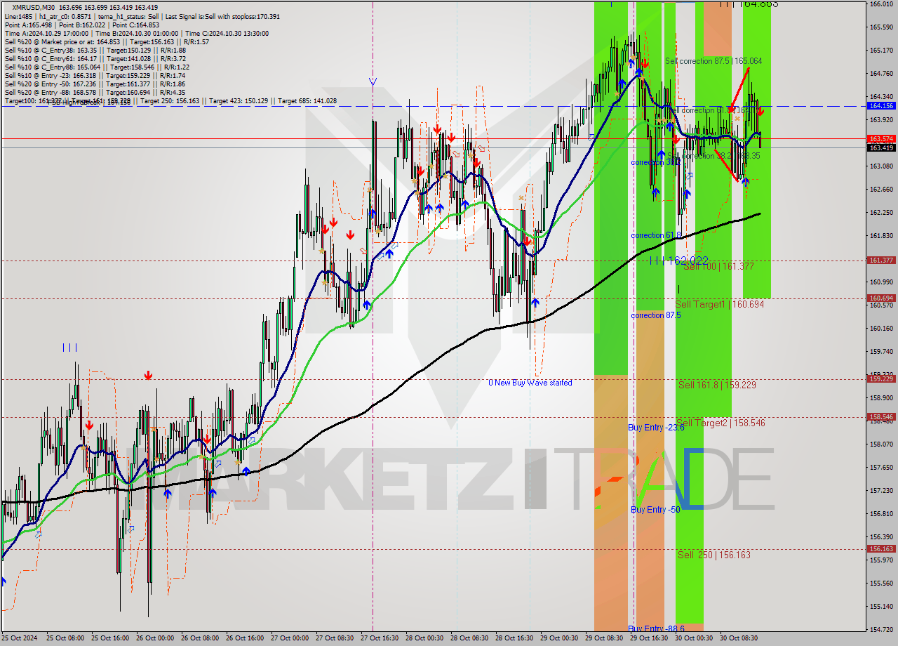Screen dimensions: 898x646
Task: Click the 158.070 axis price value
Action: [881, 444]
